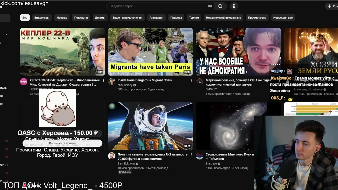Image resolution: width=338 pixels, height=190 pixels.
Task: Go to SMOKEY channel name
Action: [211, 89]
